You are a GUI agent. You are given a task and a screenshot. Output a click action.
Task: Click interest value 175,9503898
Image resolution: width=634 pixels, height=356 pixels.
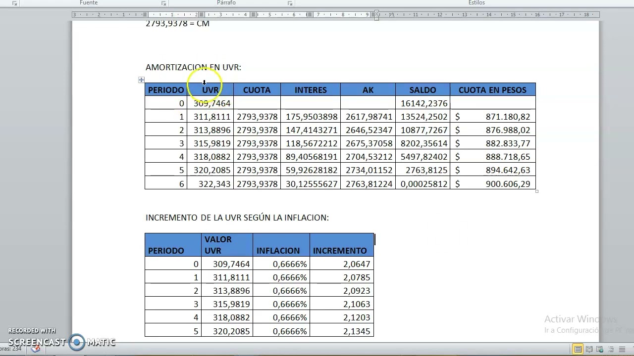tap(312, 117)
